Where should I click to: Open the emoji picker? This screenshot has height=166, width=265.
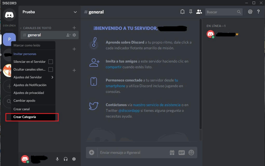pos(191,153)
